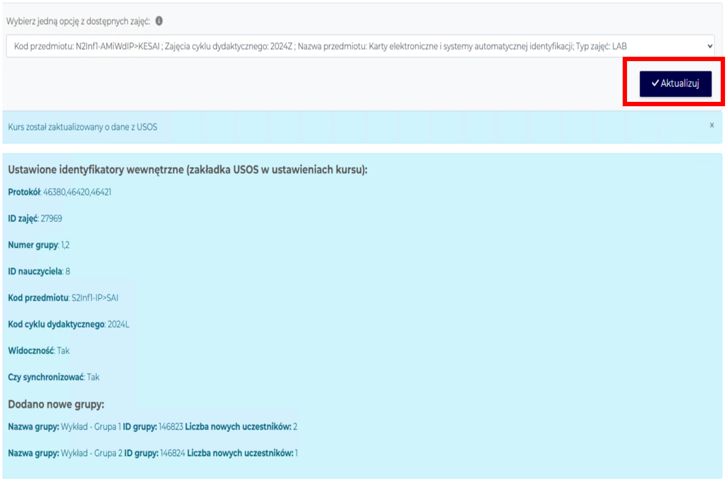
Task: Click the info icon beside the class selection label
Action: point(159,21)
